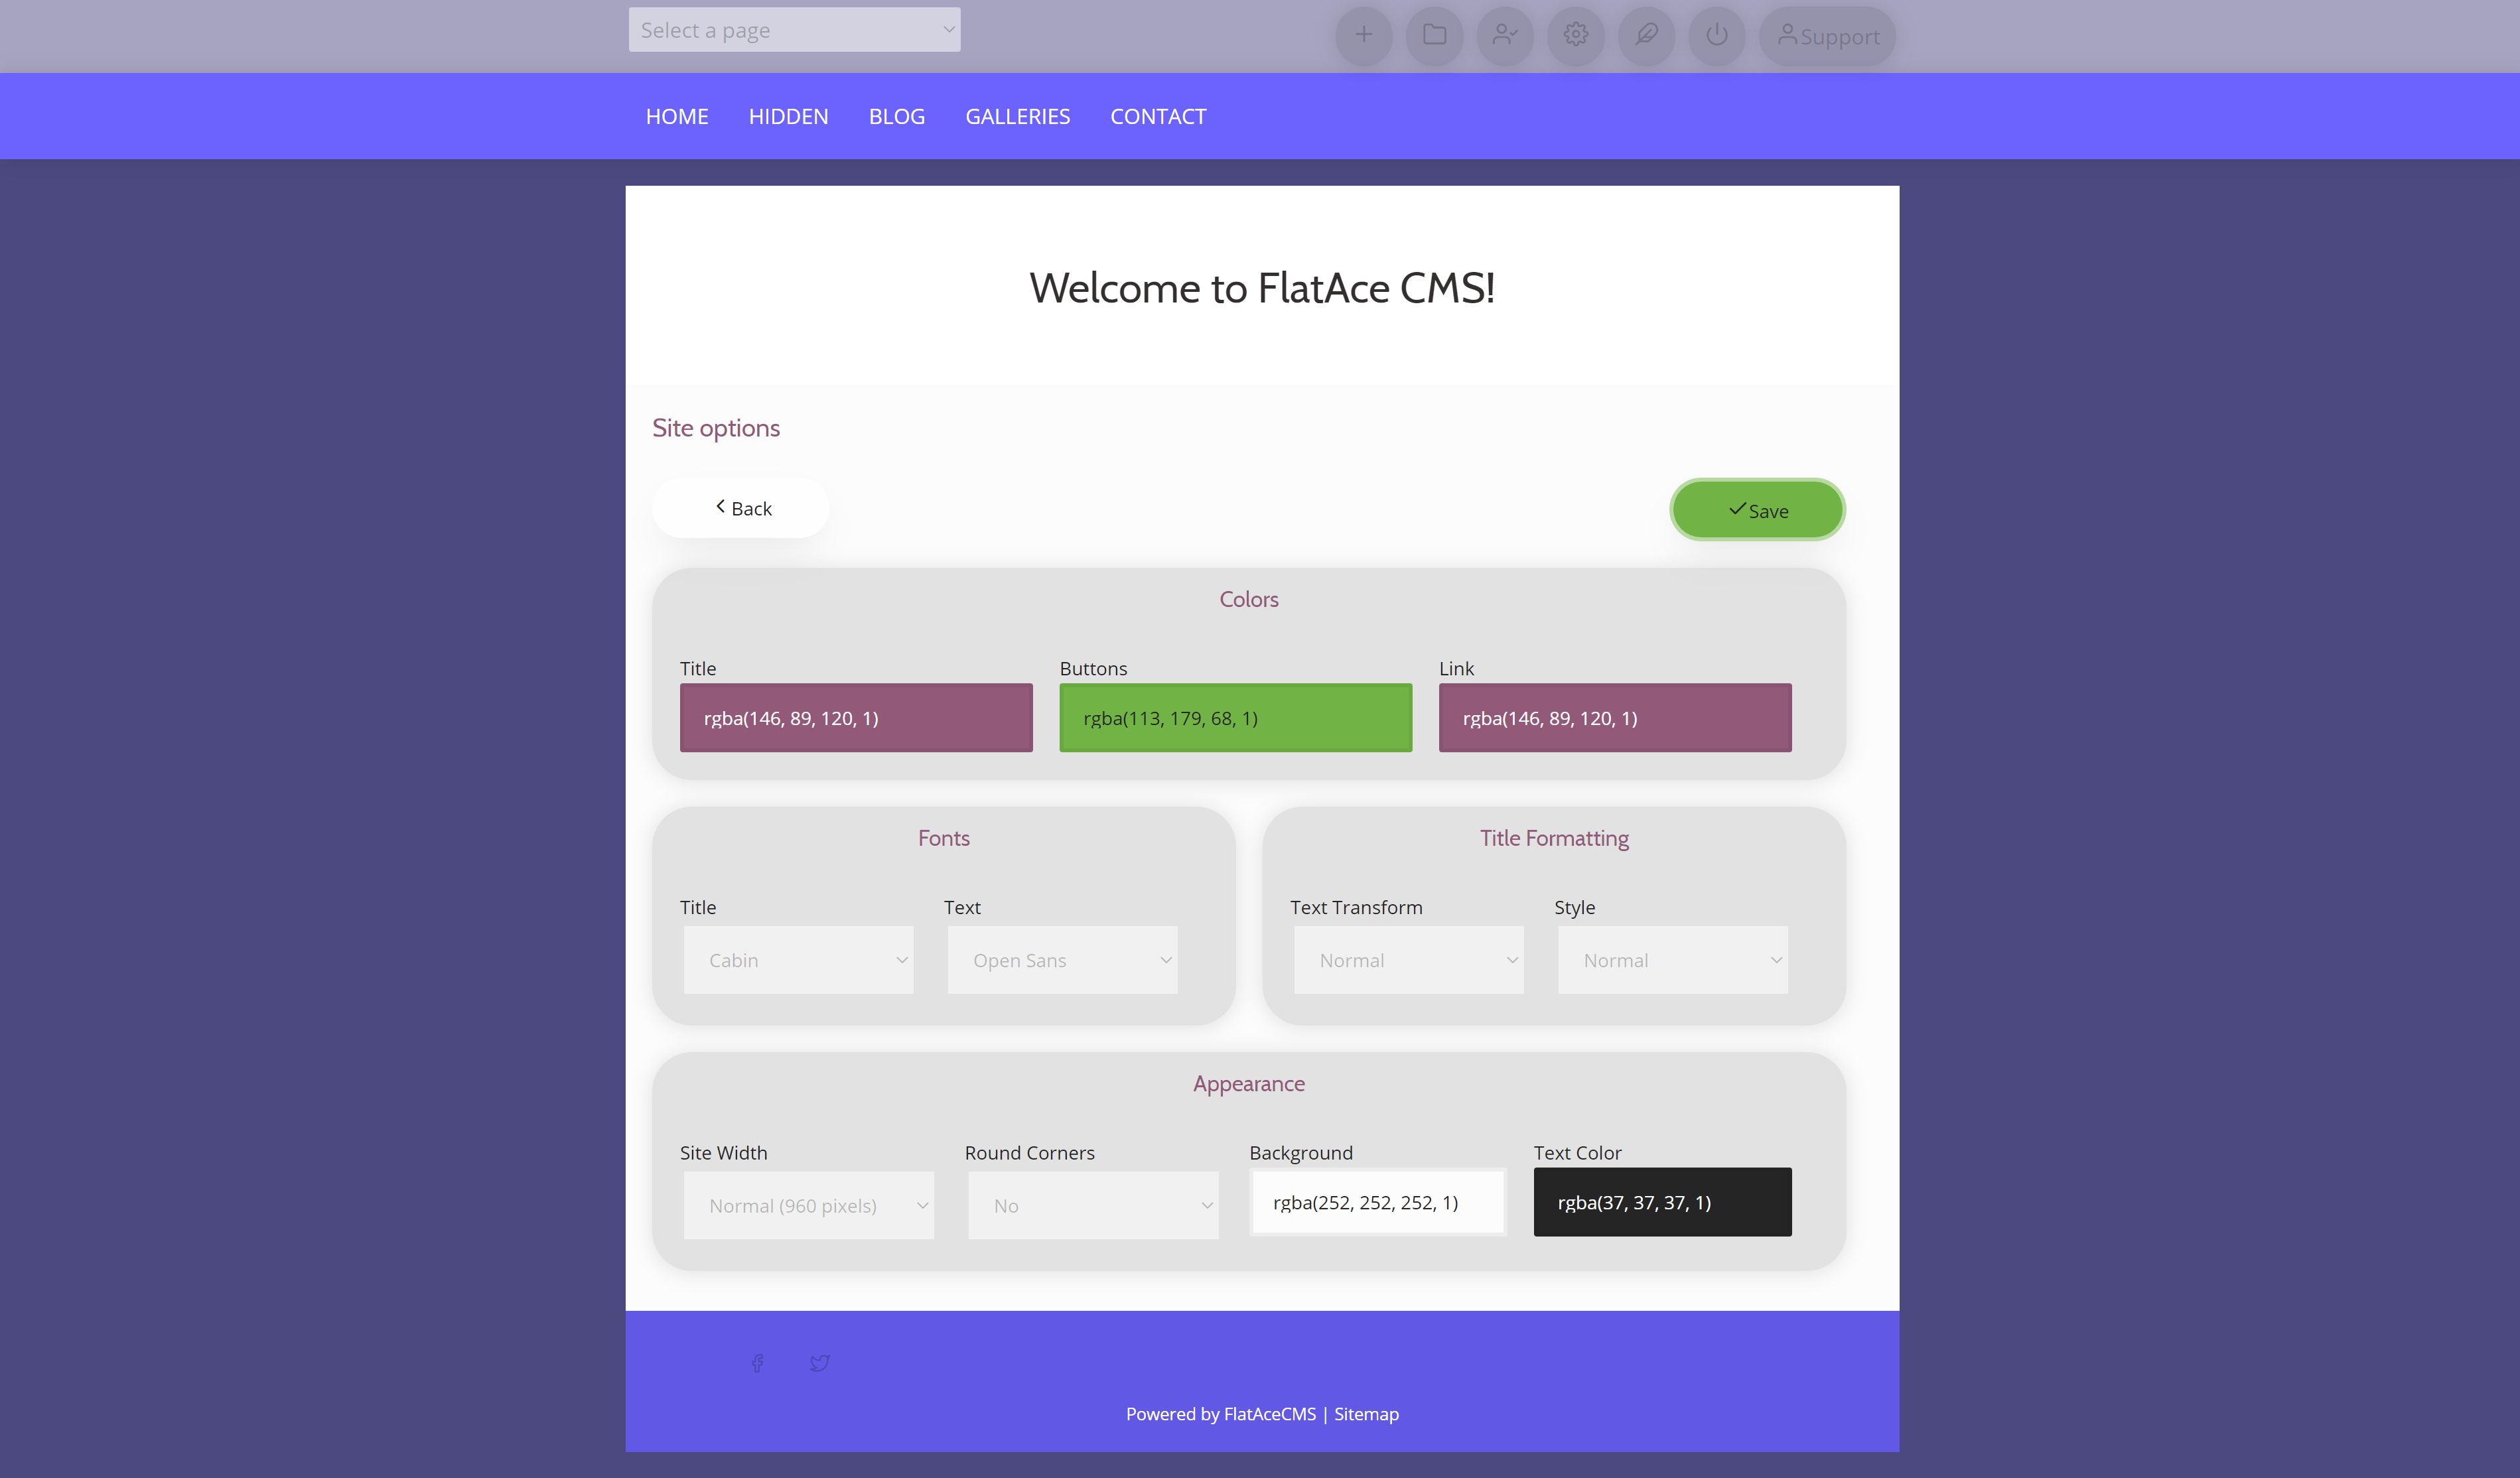Open the Select a page dropdown
2520x1478 pixels.
point(794,30)
